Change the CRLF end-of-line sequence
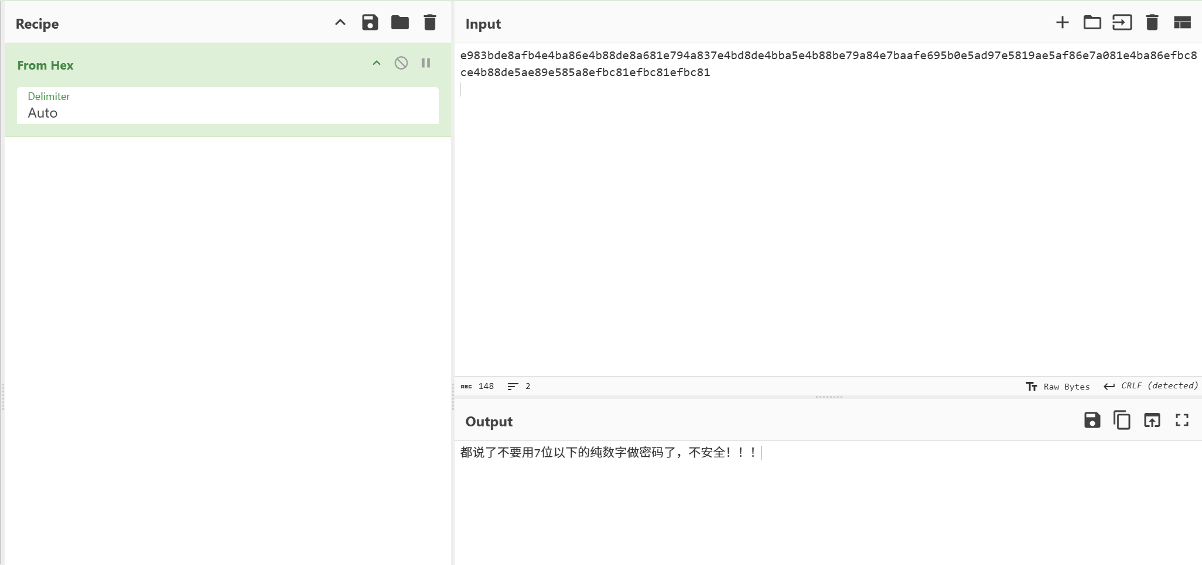 [1151, 386]
